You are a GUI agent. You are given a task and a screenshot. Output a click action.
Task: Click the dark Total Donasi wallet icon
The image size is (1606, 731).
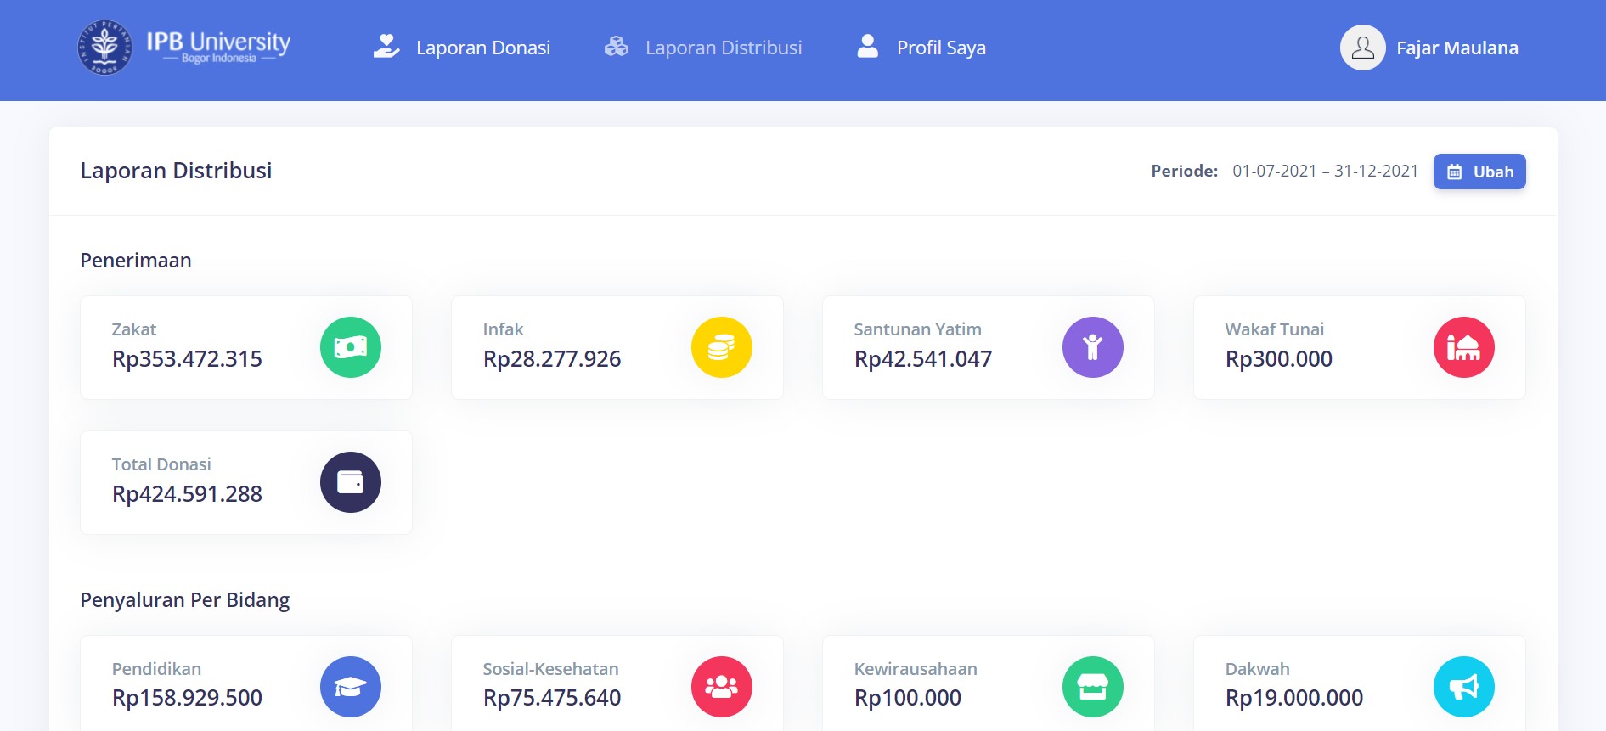click(x=350, y=482)
